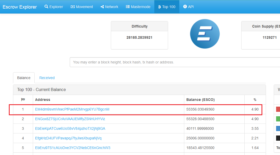Click balance 55356.03049360
The image size is (280, 155).
200,109
